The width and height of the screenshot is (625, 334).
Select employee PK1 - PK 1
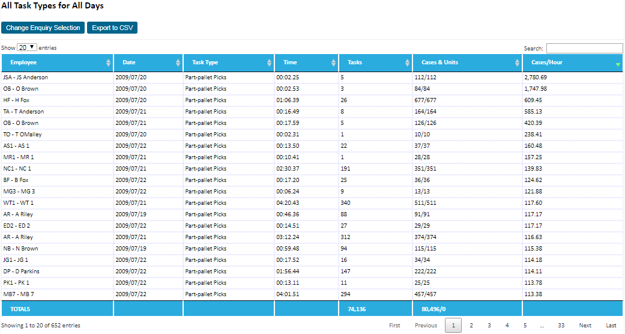coord(16,283)
